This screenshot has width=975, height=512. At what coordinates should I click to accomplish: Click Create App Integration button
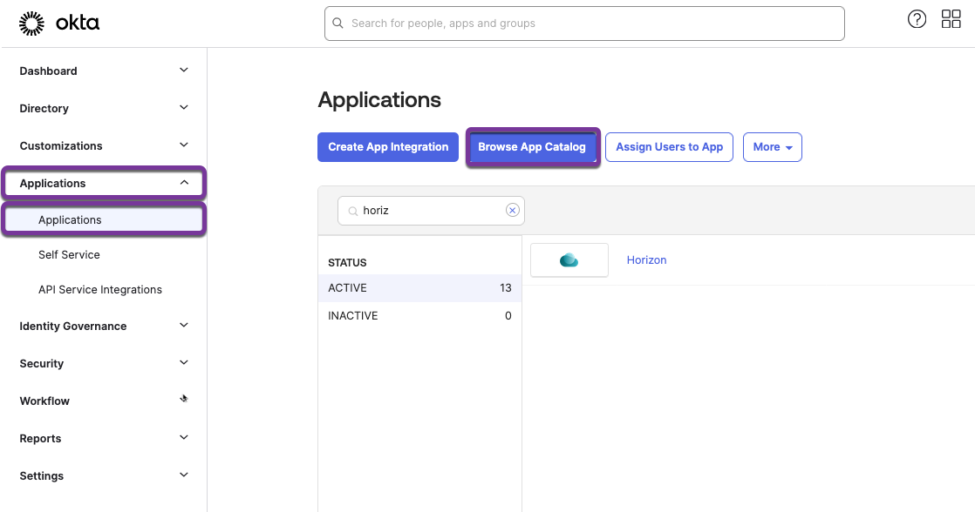click(x=388, y=147)
